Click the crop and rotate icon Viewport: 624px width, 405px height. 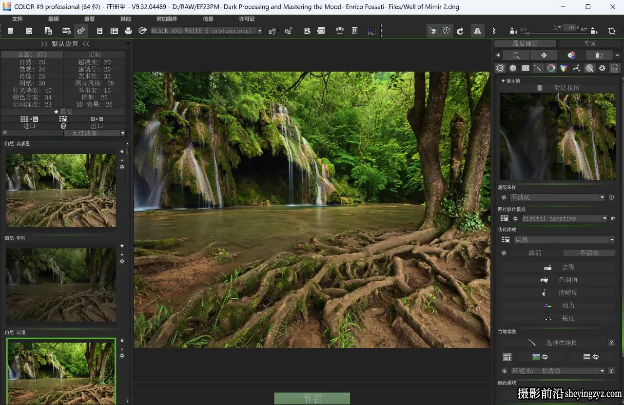(x=612, y=31)
